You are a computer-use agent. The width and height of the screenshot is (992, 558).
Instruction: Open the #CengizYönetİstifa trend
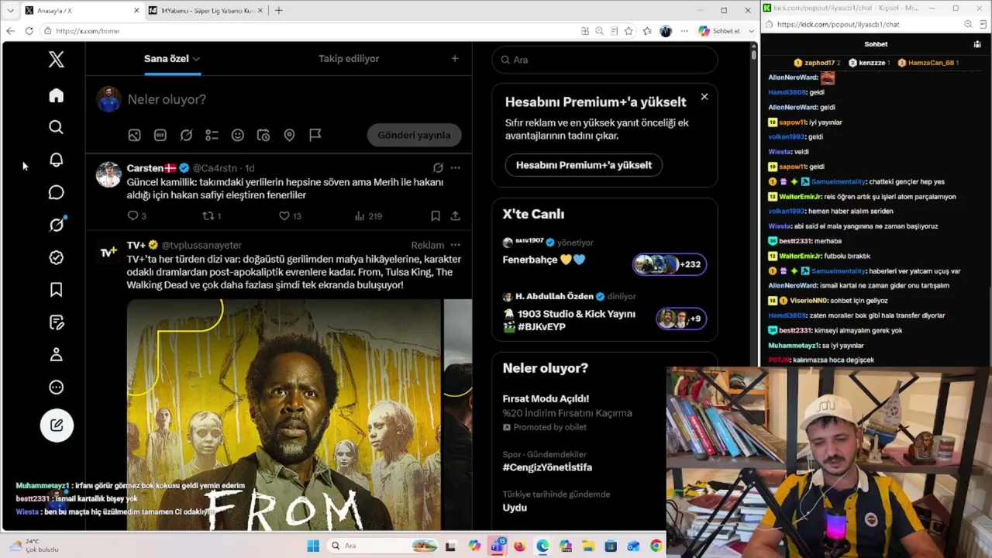[547, 467]
